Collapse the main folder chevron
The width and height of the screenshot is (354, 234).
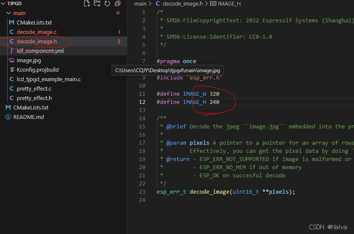(x=9, y=13)
